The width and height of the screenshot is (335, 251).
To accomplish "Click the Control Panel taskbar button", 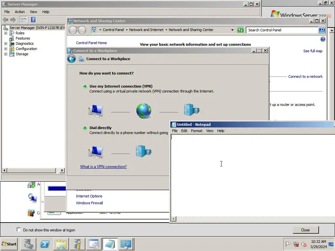I will pyautogui.click(x=126, y=244).
